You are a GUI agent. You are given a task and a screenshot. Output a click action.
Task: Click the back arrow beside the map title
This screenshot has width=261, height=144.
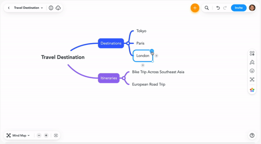point(9,8)
